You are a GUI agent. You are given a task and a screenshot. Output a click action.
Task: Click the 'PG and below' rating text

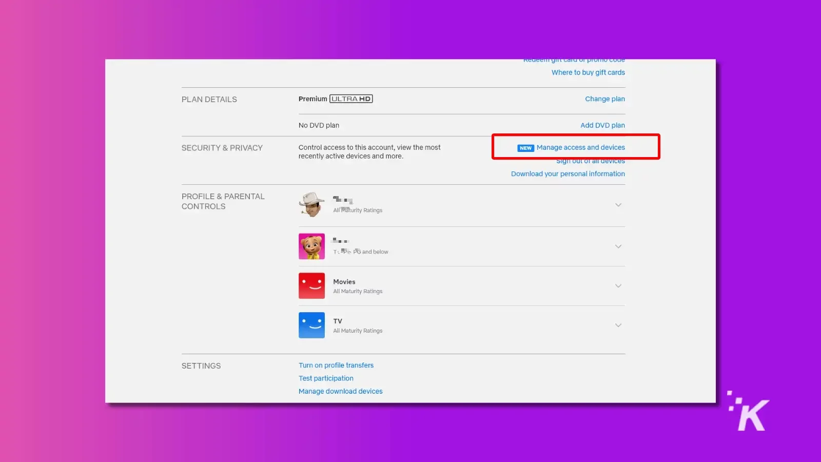[370, 252]
